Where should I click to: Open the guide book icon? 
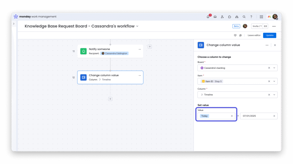coord(235,35)
